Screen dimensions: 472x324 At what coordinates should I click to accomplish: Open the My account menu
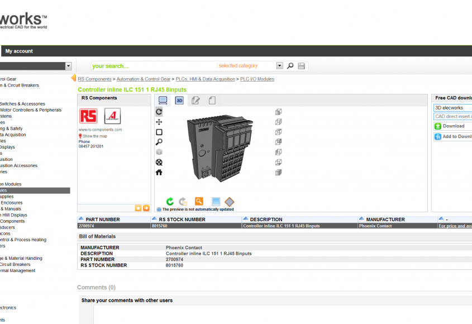click(x=19, y=51)
